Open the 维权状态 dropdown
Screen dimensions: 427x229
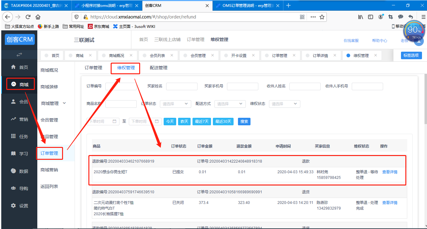coord(284,104)
